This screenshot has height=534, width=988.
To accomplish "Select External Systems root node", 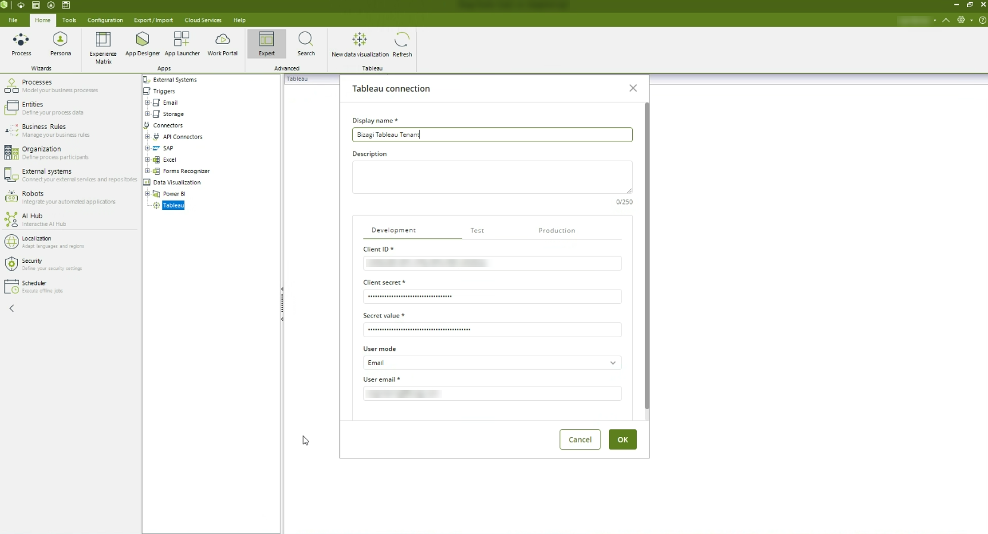I will pos(175,80).
